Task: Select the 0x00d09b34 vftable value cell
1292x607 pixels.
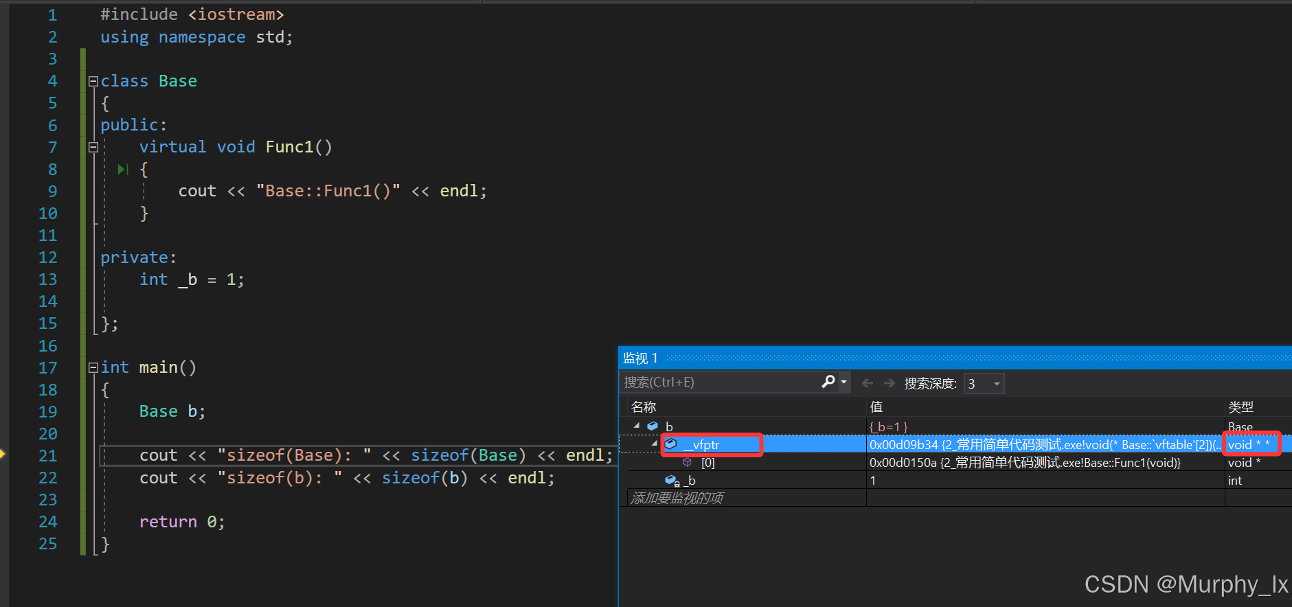Action: click(1045, 444)
